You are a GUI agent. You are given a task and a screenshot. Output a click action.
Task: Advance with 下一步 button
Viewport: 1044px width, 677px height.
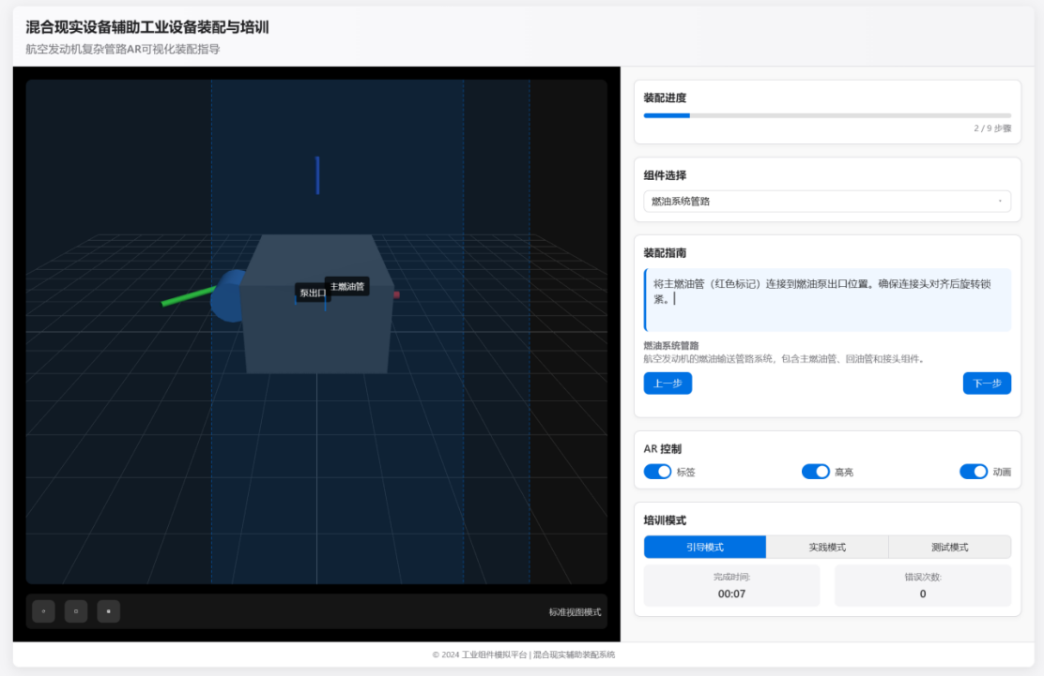click(987, 384)
